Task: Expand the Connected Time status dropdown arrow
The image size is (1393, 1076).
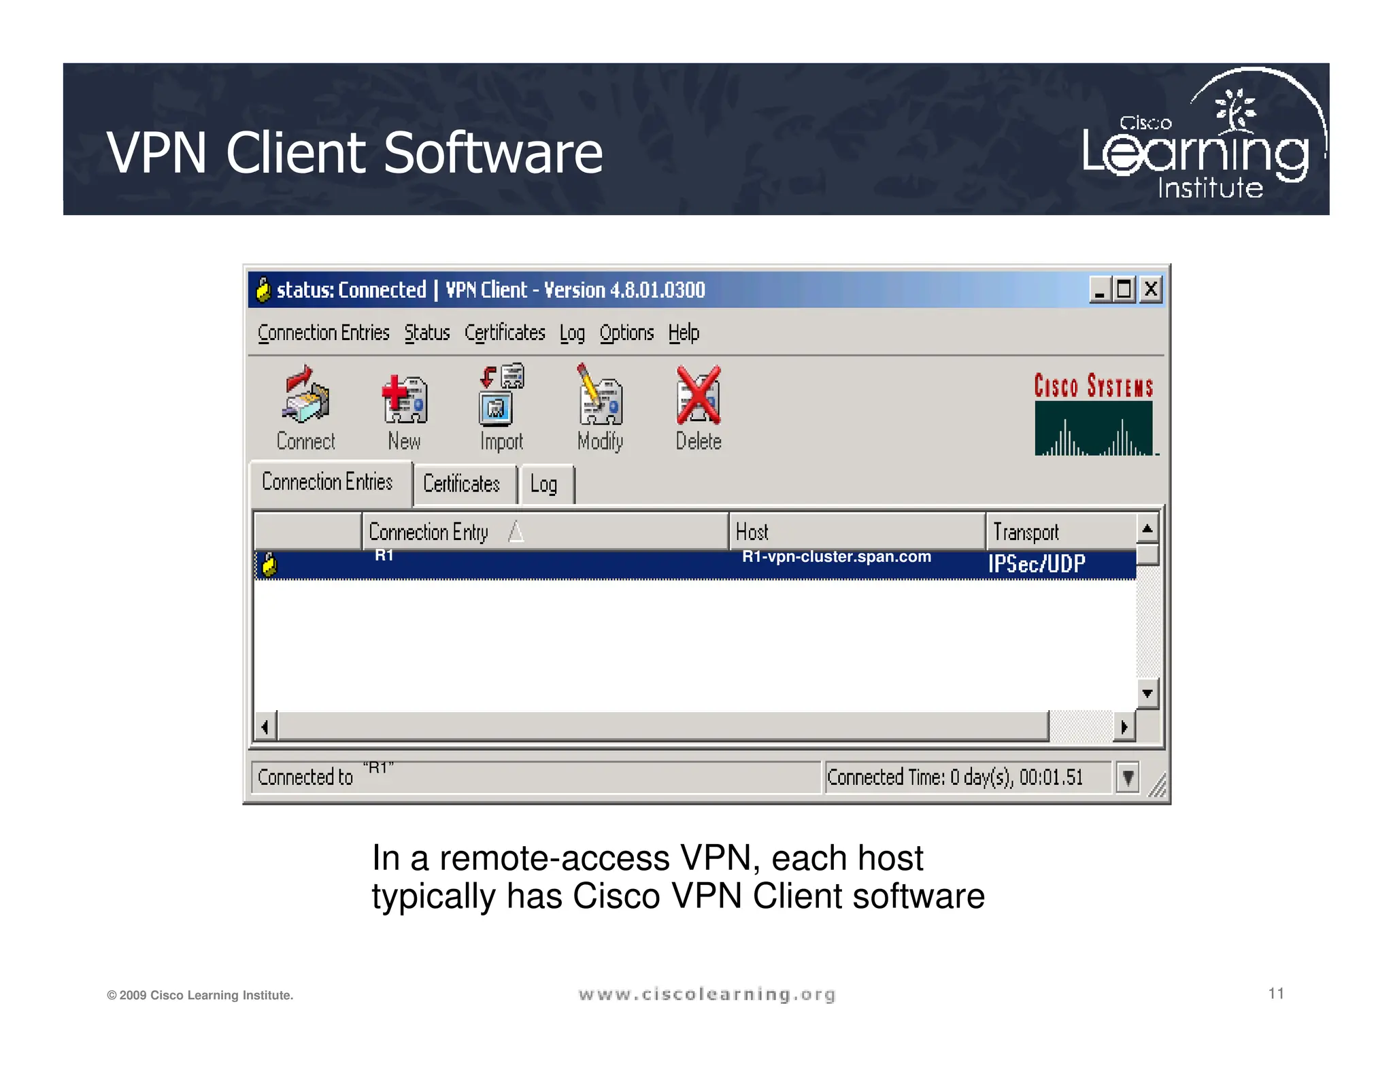Action: [x=1128, y=777]
